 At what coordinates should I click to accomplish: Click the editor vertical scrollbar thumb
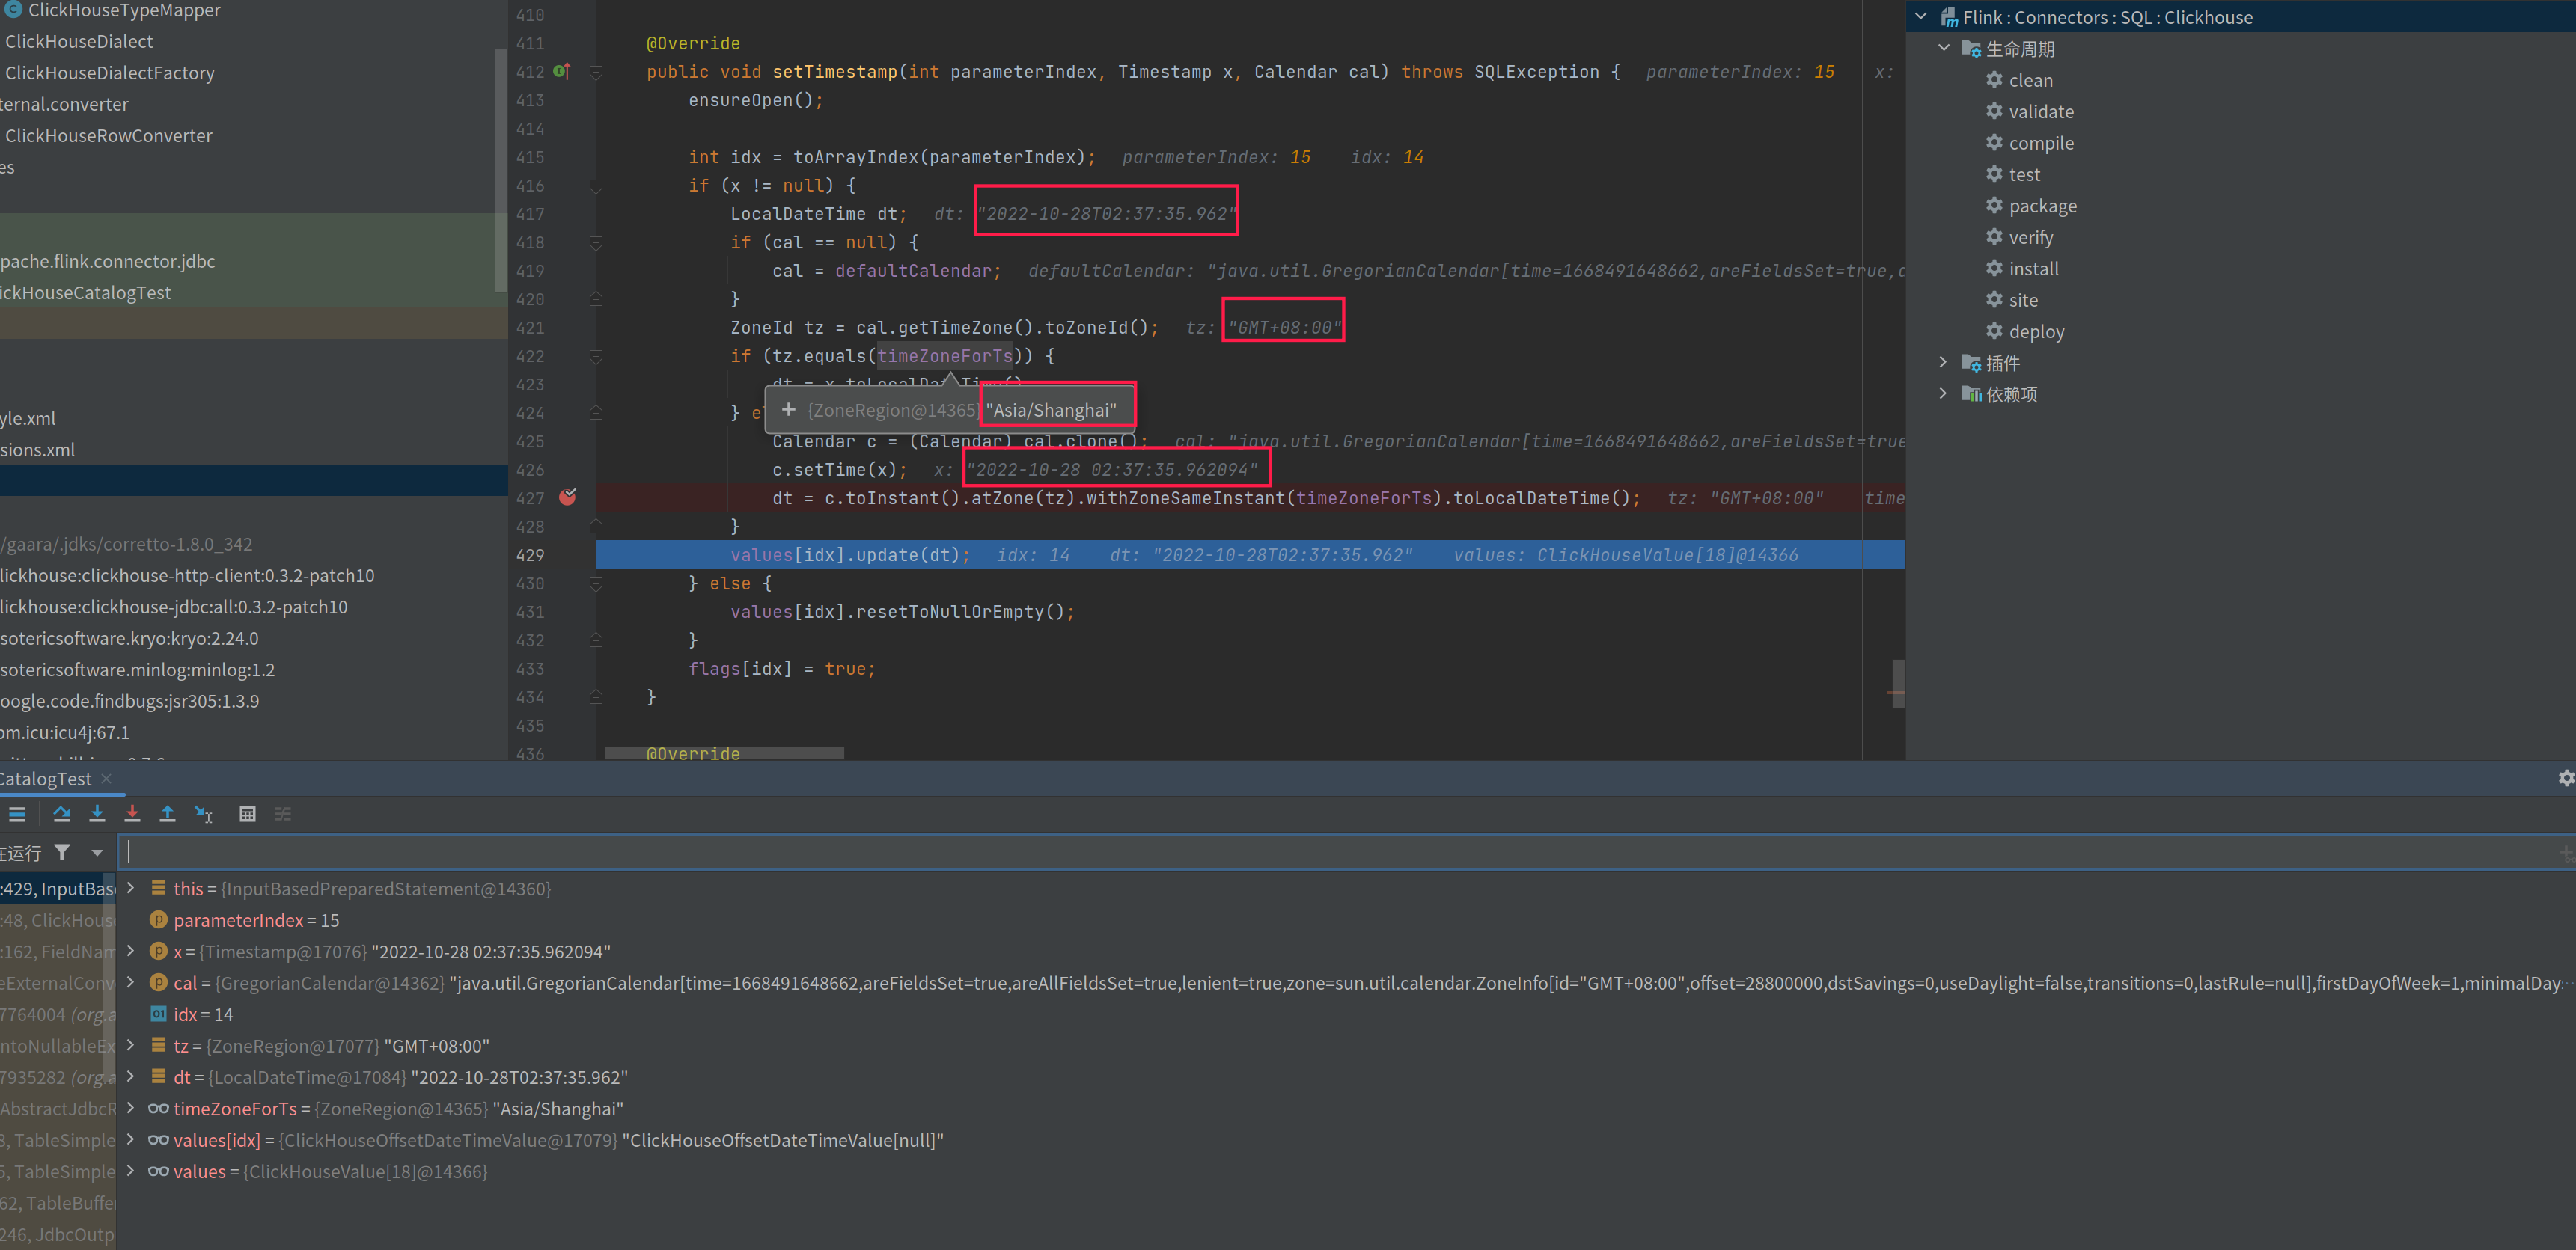1897,682
